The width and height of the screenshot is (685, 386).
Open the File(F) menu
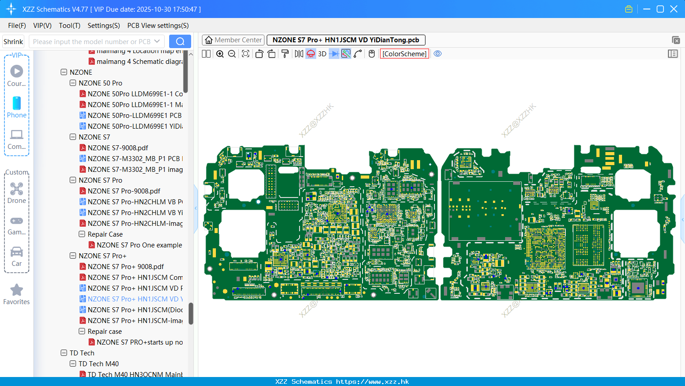coord(17,26)
